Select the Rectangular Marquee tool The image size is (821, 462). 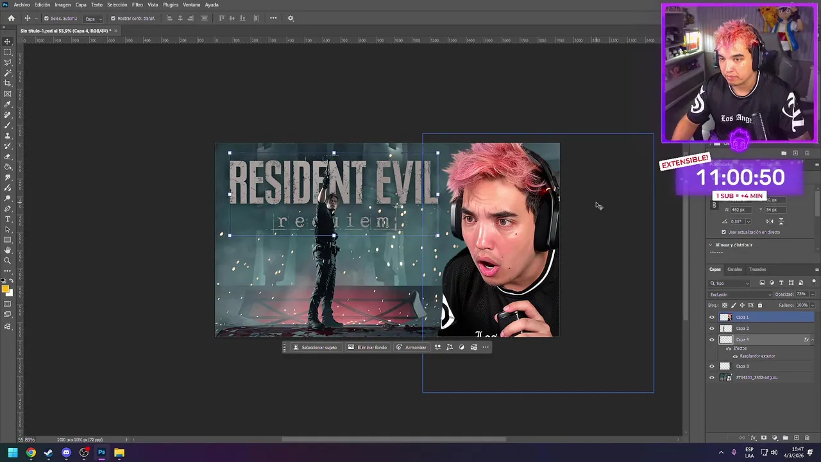[x=8, y=53]
